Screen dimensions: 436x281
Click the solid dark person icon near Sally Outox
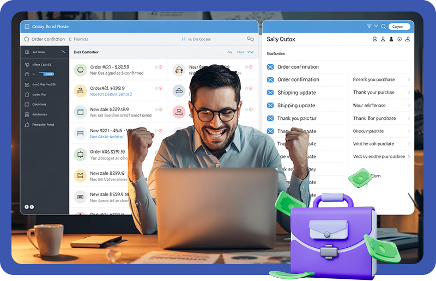pyautogui.click(x=391, y=39)
